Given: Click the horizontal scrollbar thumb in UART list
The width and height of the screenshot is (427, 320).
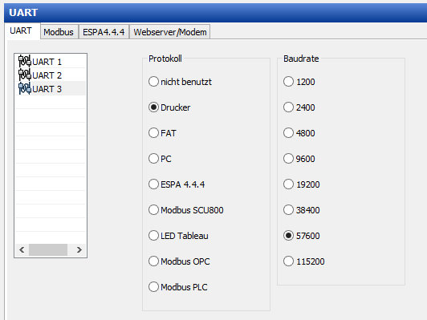Looking at the screenshot, I should coord(48,249).
